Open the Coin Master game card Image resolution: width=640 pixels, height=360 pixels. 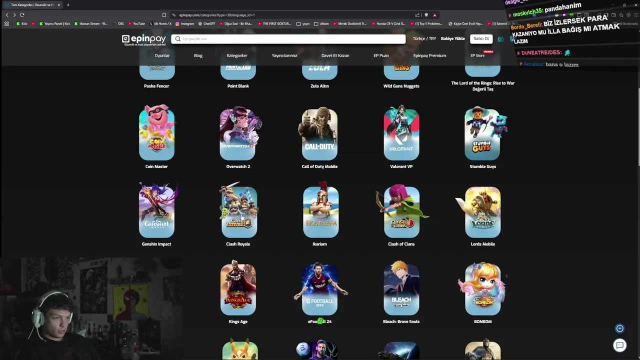(156, 132)
